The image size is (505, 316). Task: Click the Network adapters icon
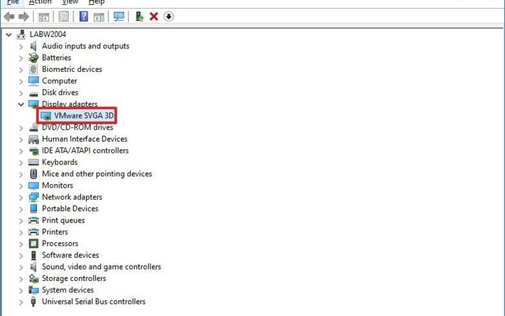(34, 197)
